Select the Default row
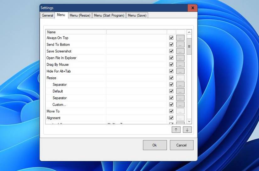259x171 pixels. [x=115, y=91]
